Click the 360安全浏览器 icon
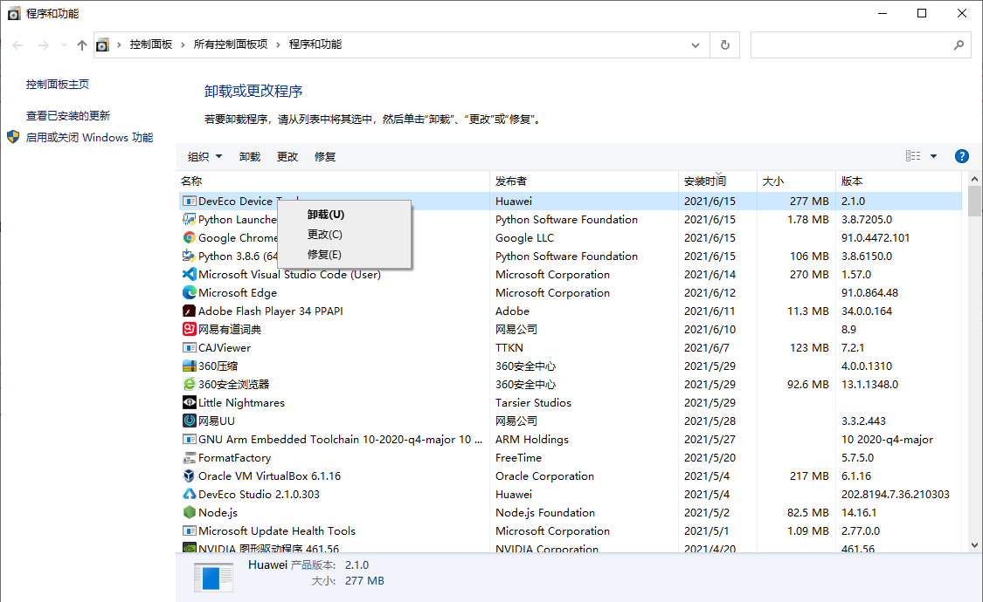 189,384
